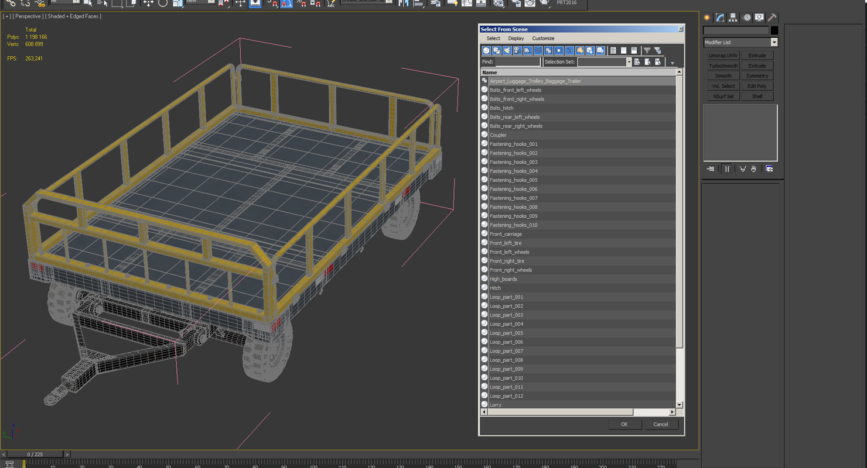Click Select None icon in dialog toolbar
867x468 pixels.
click(623, 51)
